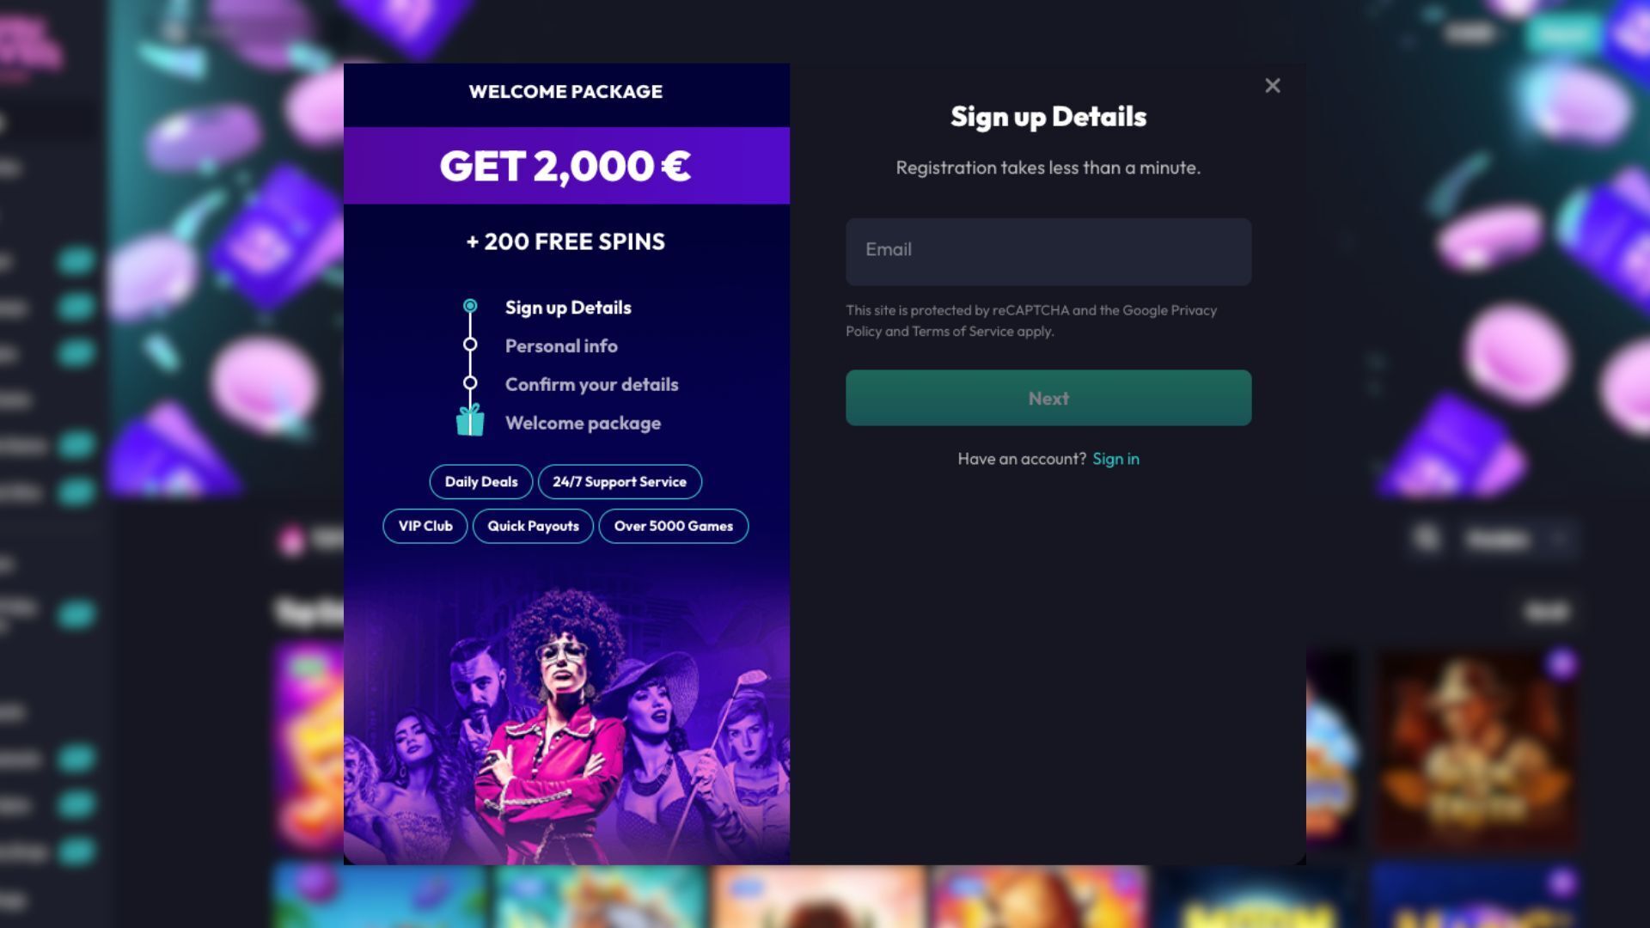Click the Welcome package step label
Viewport: 1650px width, 928px height.
[x=583, y=424]
